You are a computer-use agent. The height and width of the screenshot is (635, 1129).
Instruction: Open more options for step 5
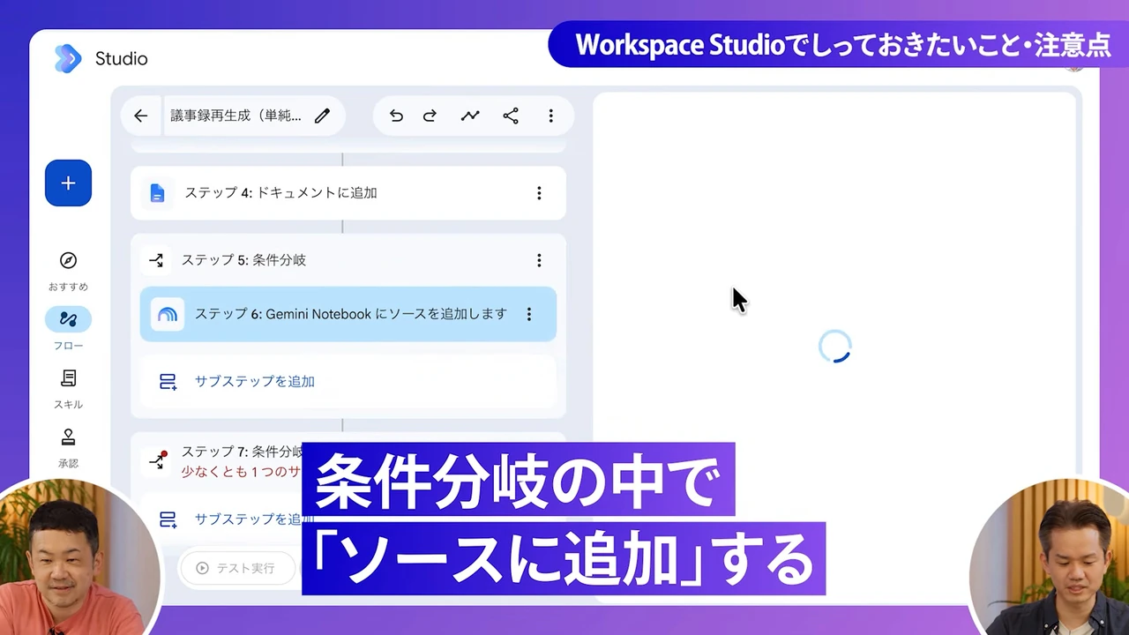click(539, 260)
